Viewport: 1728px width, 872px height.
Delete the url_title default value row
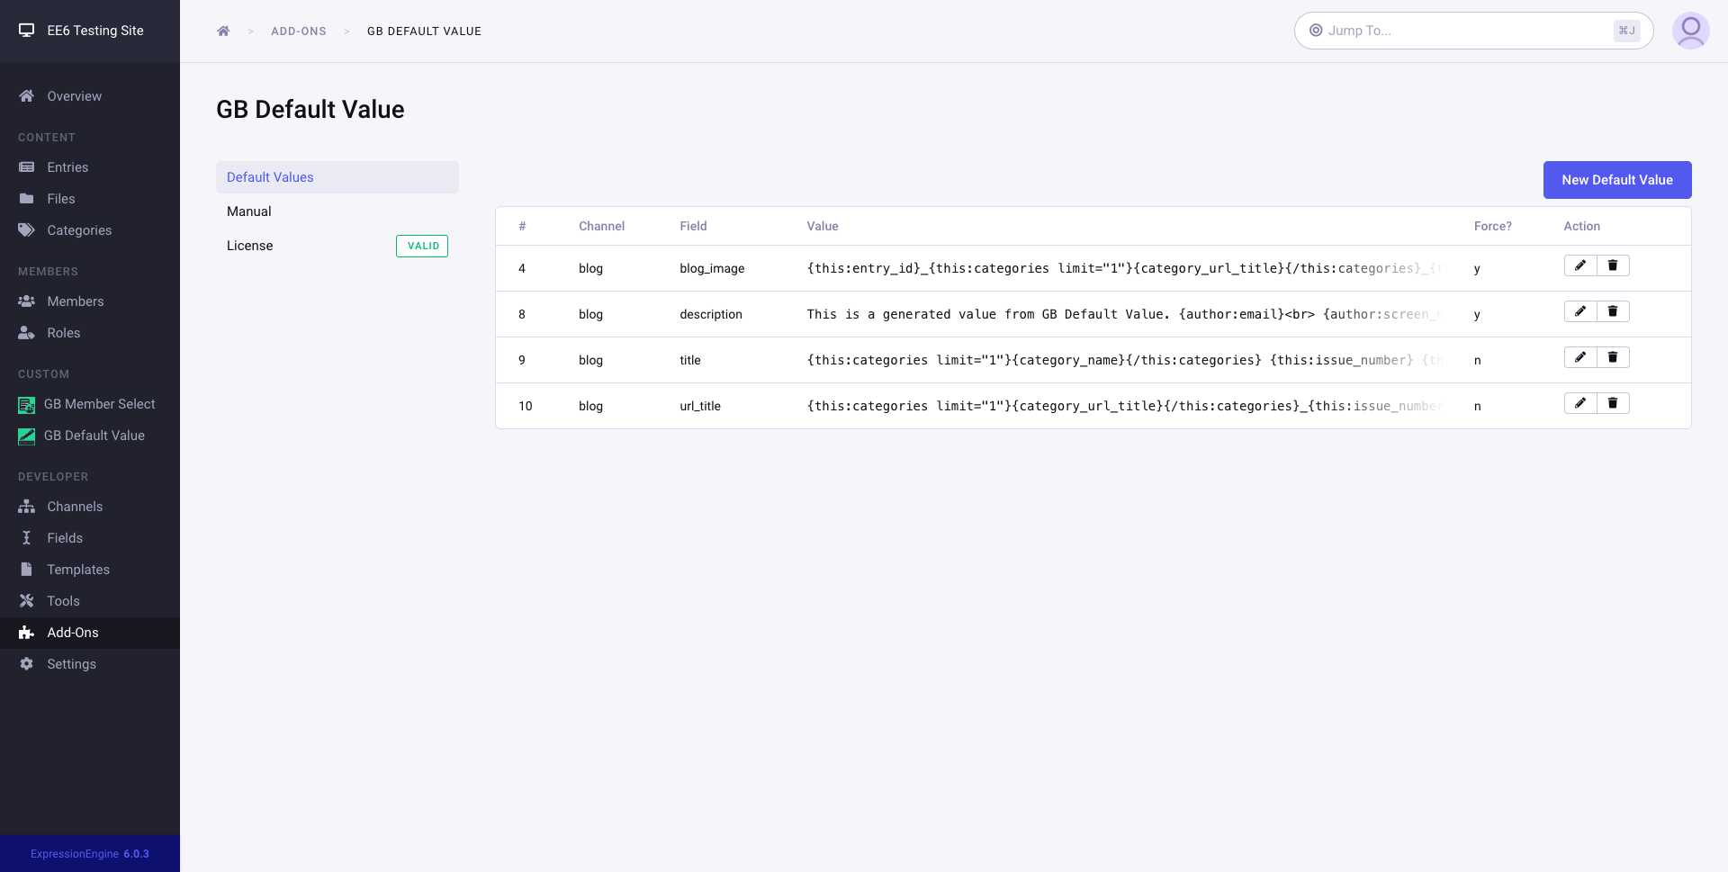1613,403
